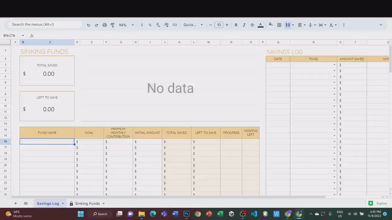
Task: Click the Redo arrow icon
Action: click(x=96, y=25)
